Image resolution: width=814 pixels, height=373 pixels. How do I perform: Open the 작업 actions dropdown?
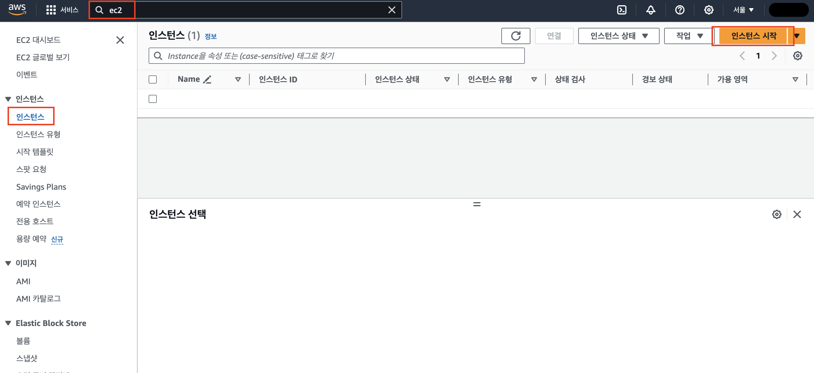click(689, 36)
